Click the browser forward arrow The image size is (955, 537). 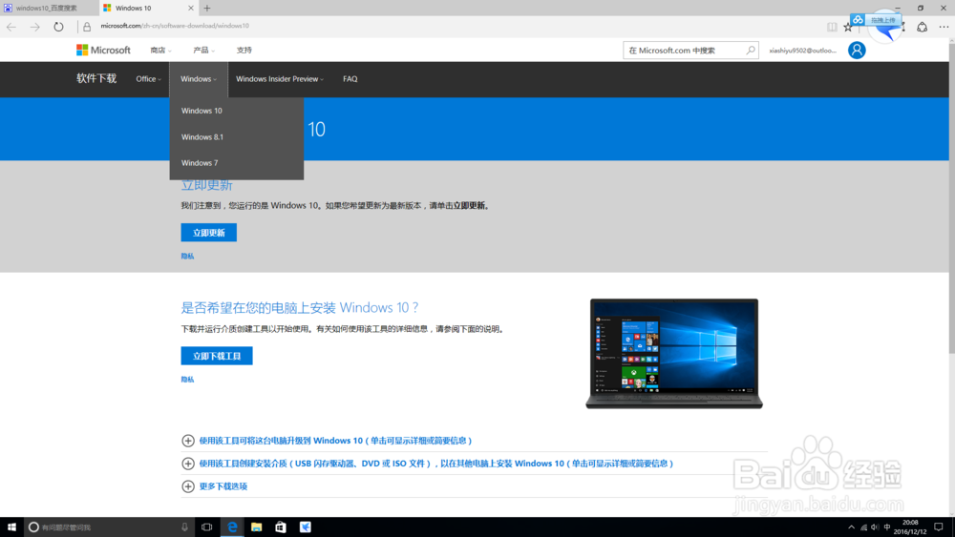click(34, 27)
